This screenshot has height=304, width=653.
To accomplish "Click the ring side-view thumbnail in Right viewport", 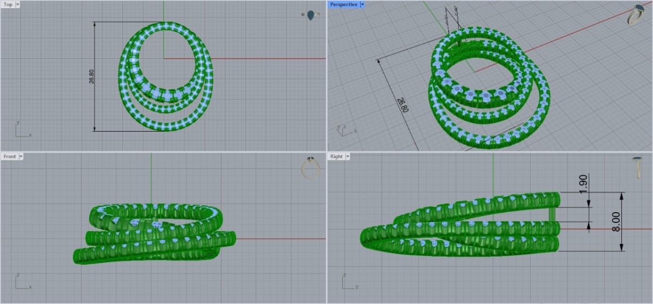I will click(x=637, y=167).
